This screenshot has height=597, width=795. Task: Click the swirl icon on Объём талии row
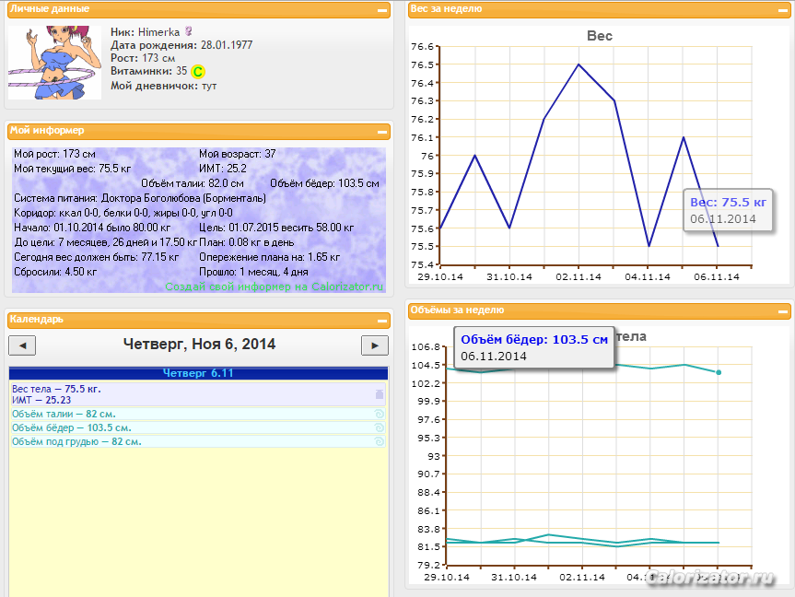click(380, 414)
